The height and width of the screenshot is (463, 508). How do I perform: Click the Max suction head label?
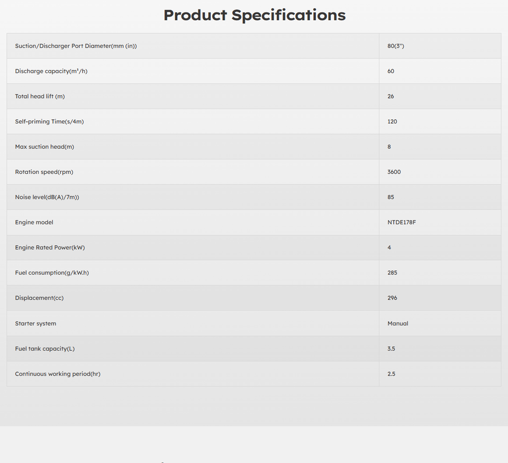click(x=44, y=147)
